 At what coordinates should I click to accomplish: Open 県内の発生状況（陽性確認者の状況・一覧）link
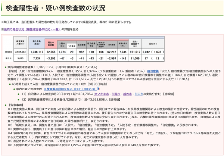(32, 29)
